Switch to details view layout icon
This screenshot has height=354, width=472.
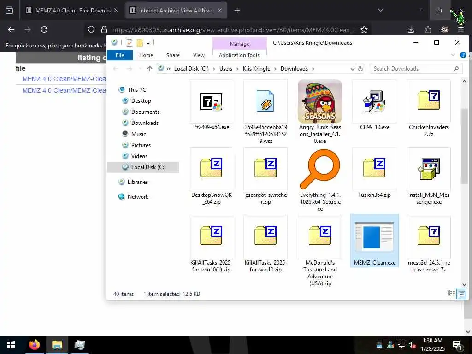pos(451,294)
